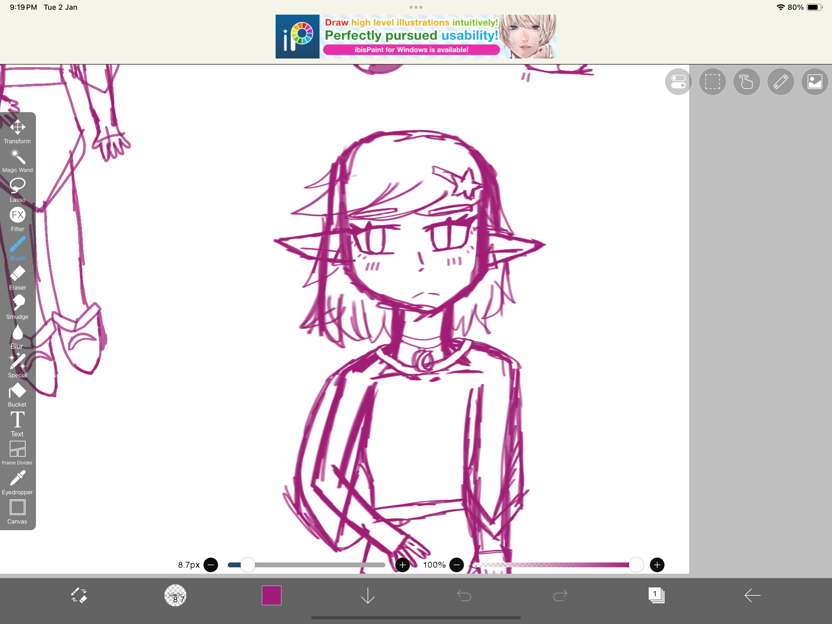Open the magenta current color swatch
This screenshot has width=832, height=624.
[x=272, y=595]
